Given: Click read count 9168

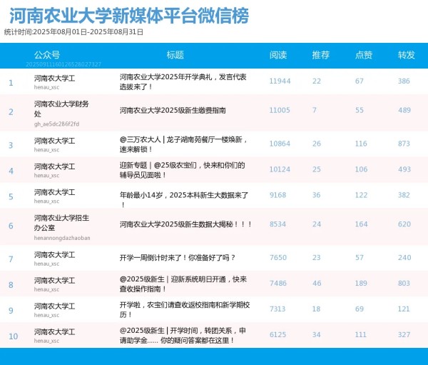Looking at the screenshot, I should click(278, 195).
